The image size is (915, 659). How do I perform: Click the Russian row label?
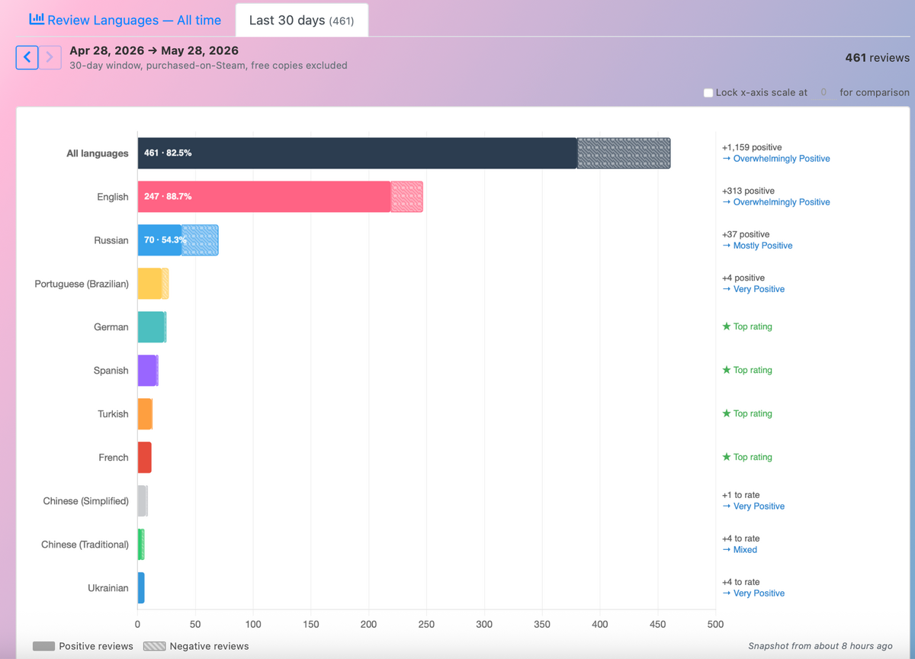[111, 240]
